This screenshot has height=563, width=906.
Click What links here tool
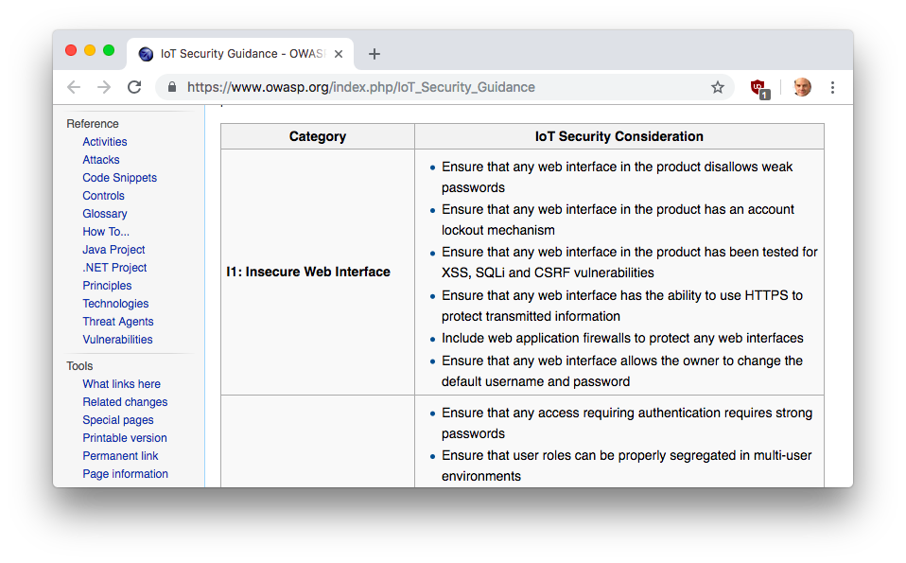tap(121, 383)
